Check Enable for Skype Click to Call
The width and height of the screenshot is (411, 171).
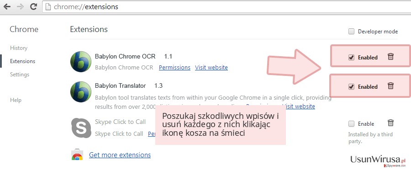pyautogui.click(x=351, y=123)
